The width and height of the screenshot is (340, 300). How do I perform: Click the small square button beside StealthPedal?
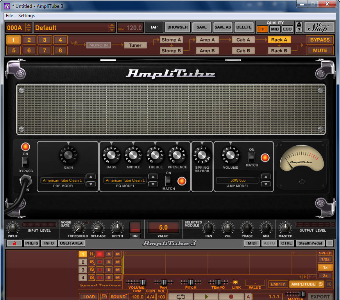(x=330, y=243)
